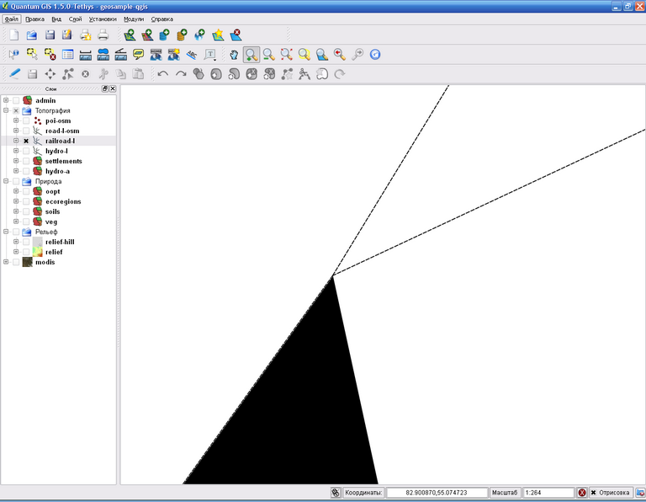
Task: Disable visibility of railroad-l layer
Action: click(x=26, y=141)
